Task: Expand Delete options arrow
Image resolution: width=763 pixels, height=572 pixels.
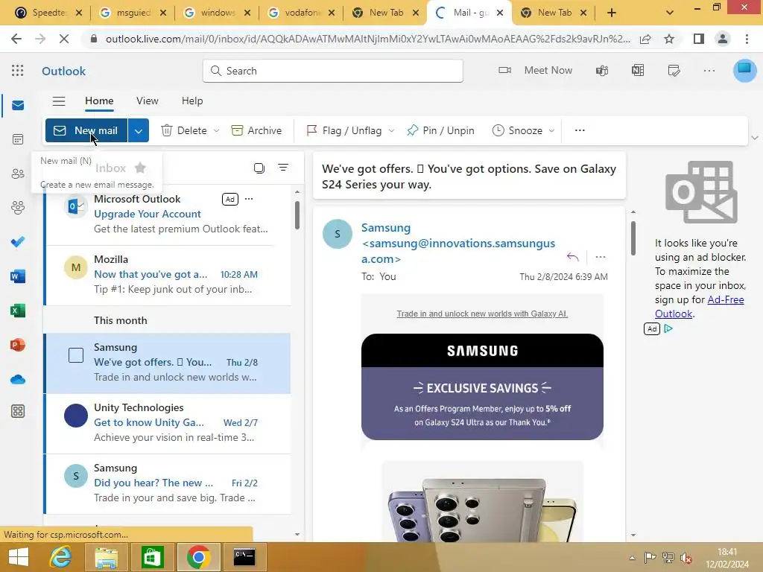Action: [217, 131]
